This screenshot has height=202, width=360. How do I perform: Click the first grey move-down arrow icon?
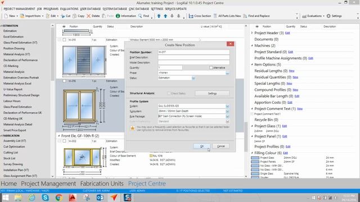tap(172, 16)
